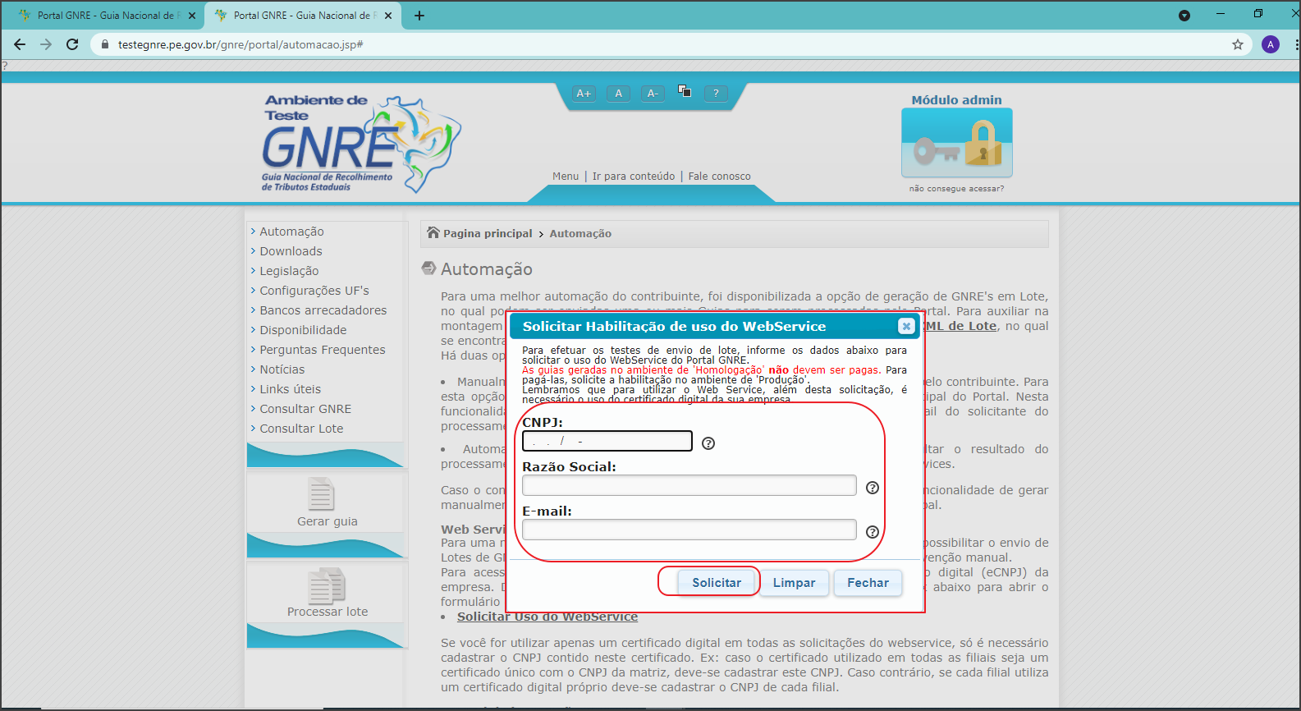Screen dimensions: 1301x711
Task: Close the first Portal GNRE tab
Action: [192, 16]
